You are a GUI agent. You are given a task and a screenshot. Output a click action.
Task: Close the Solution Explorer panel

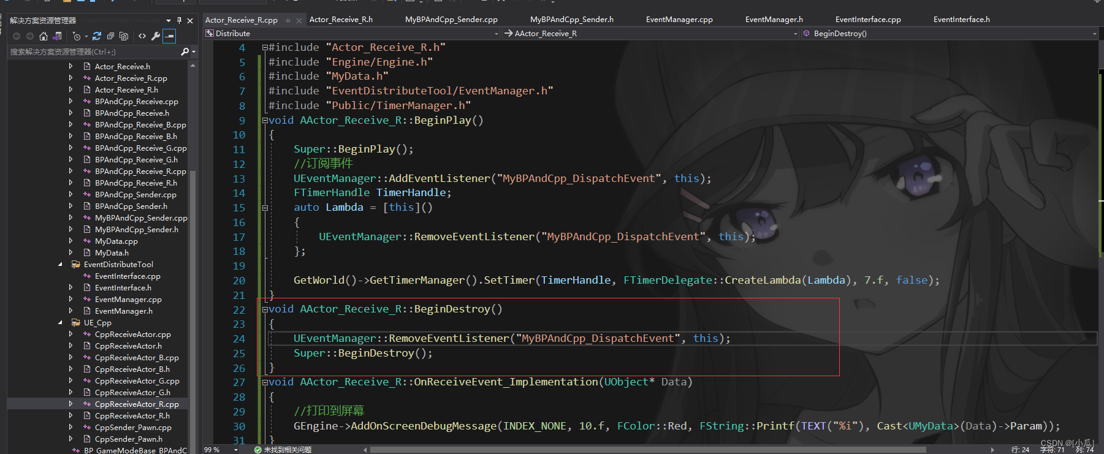190,20
